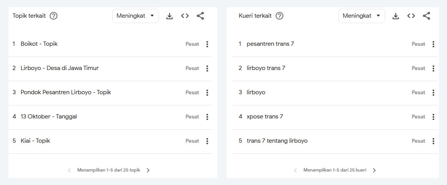Open more options for pesantren trans 7
This screenshot has width=447, height=185.
tap(433, 44)
